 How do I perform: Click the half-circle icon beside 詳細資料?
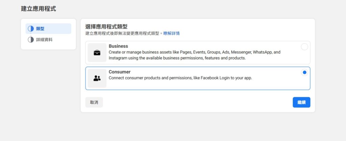coord(31,40)
